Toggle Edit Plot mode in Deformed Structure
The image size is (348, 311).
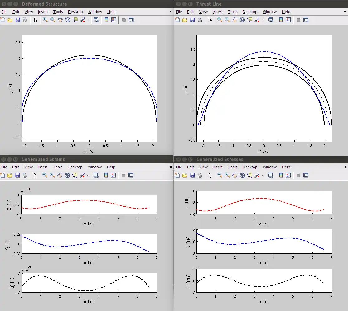click(35, 20)
